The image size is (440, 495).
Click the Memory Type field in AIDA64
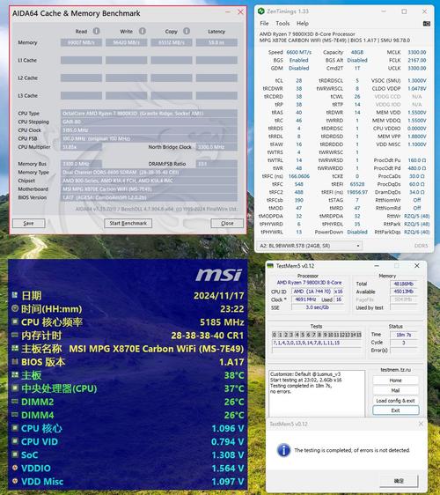[x=149, y=173]
